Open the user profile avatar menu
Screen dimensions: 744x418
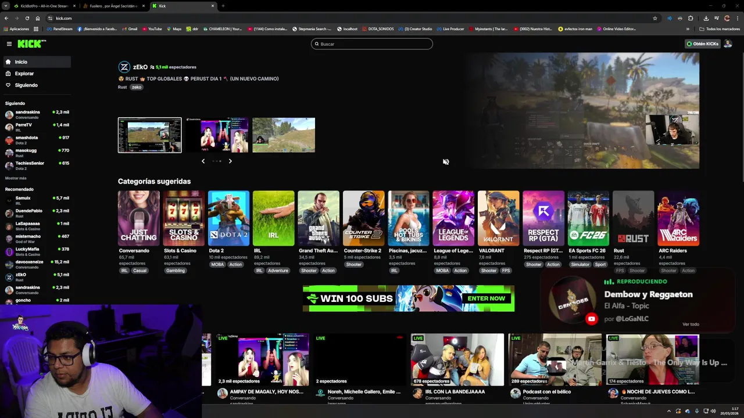[728, 44]
